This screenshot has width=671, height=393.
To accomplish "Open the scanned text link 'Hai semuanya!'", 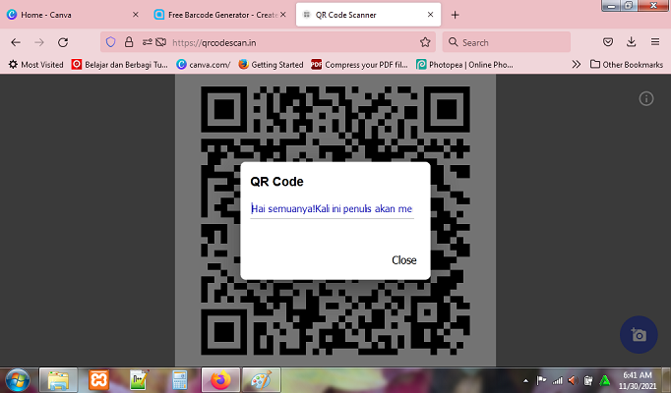I will [332, 209].
